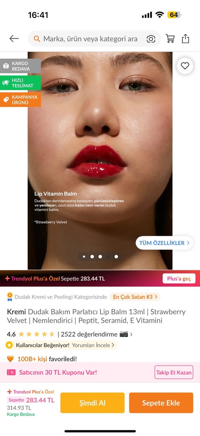
Task: Tap Plus'a geç button
Action: (x=179, y=279)
